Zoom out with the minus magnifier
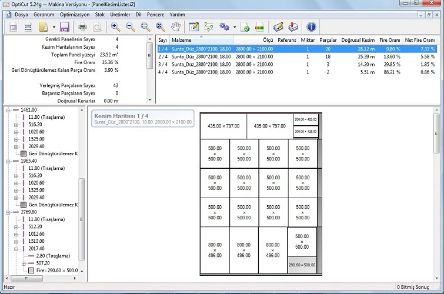The height and width of the screenshot is (294, 444). coord(131,27)
